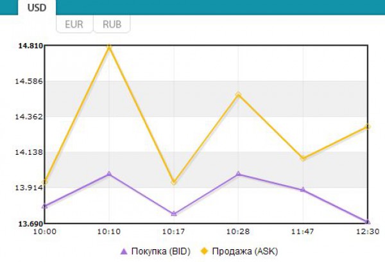Click the 14.810 y-axis label
385x262 pixels.
[30, 46]
